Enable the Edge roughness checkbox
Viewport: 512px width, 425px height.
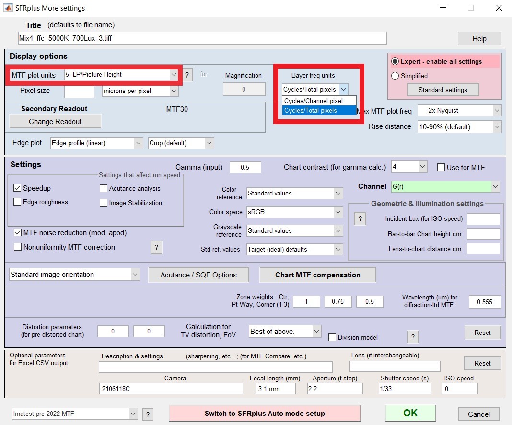[x=17, y=202]
